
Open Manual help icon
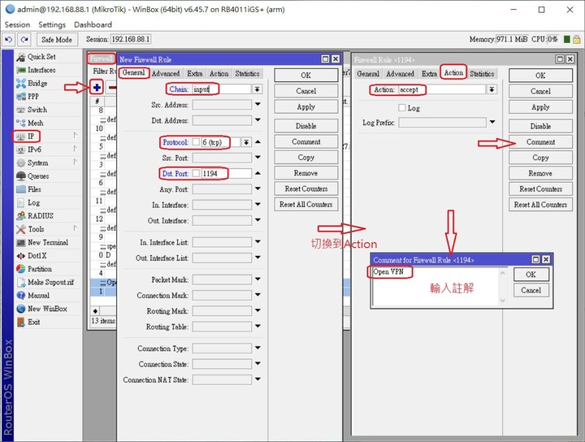[20, 296]
